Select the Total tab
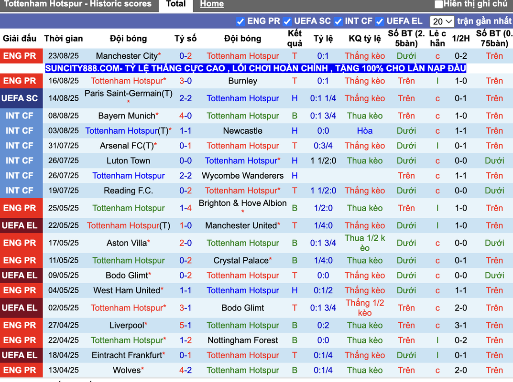Screen dimensions: 513x382 click(x=175, y=4)
